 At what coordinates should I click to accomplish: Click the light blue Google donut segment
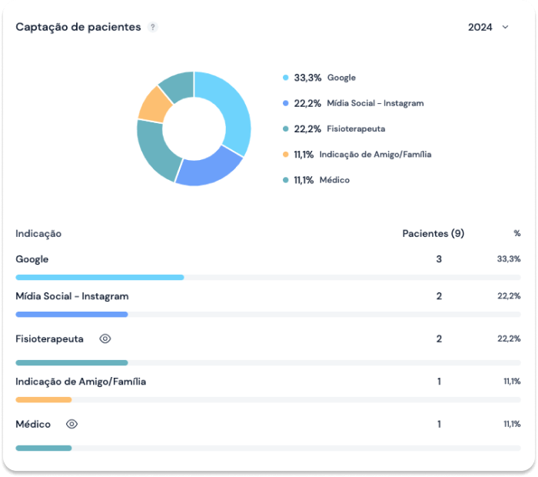pyautogui.click(x=232, y=112)
